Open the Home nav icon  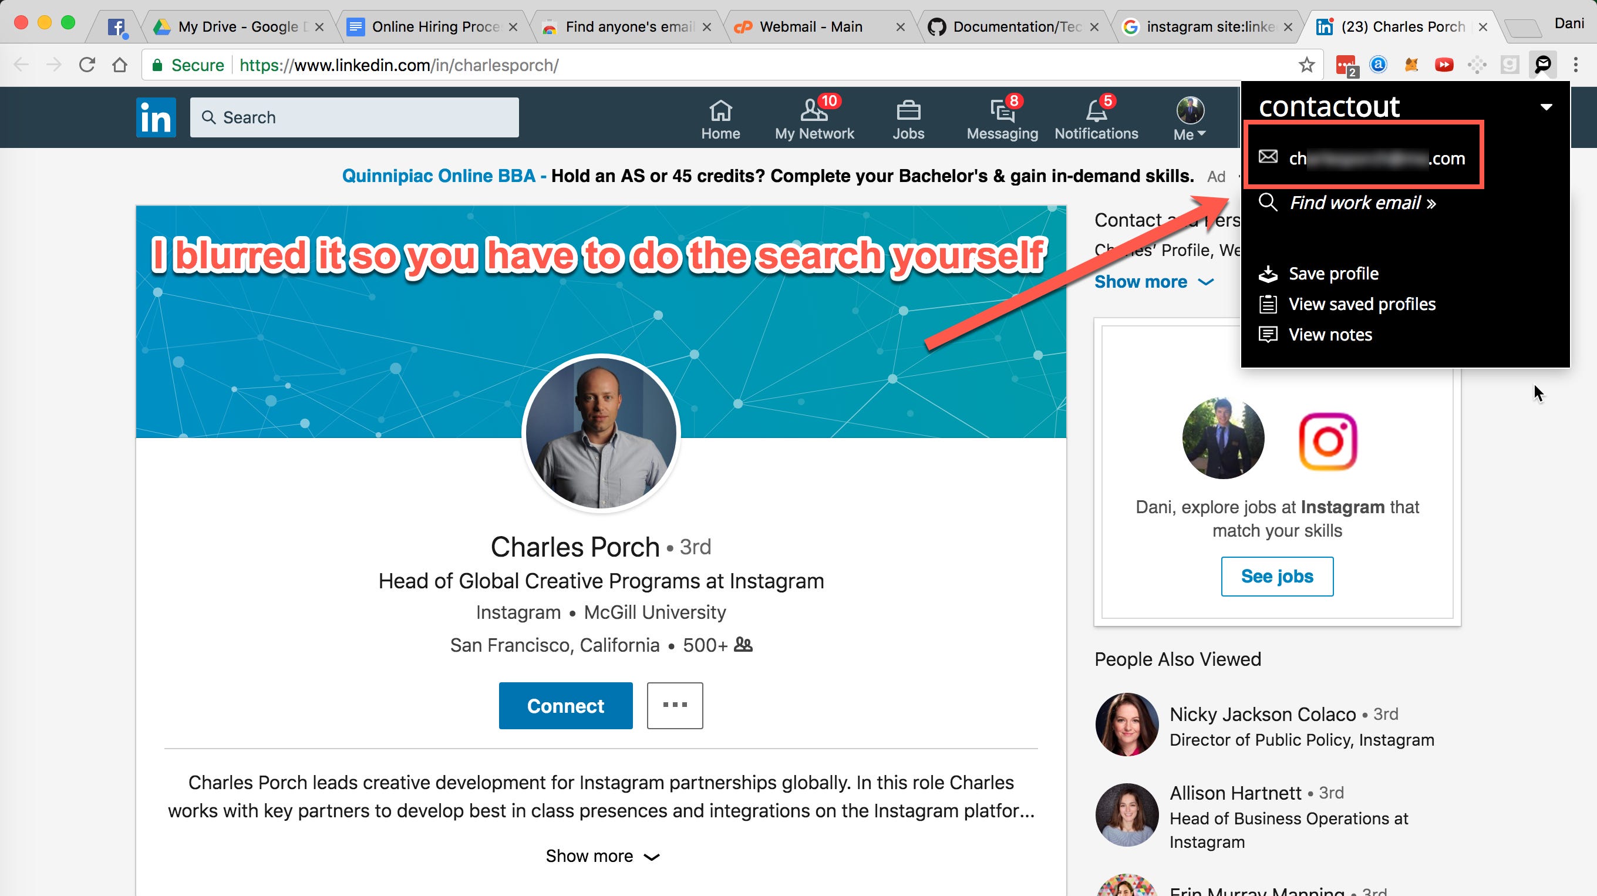tap(720, 119)
